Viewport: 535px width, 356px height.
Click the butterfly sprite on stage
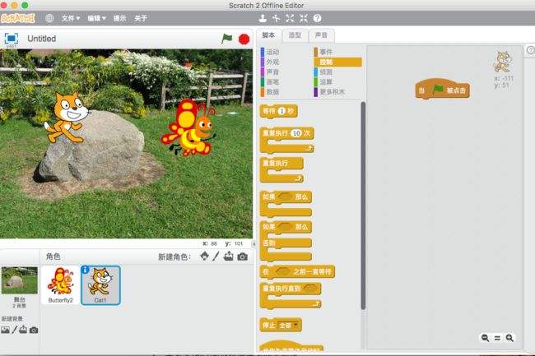pos(188,127)
